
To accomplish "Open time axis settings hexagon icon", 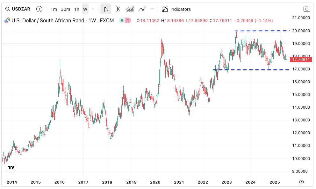I will tap(302, 182).
